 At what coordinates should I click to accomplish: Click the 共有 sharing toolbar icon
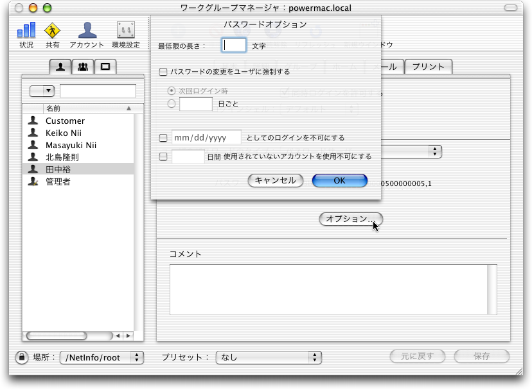click(x=53, y=35)
